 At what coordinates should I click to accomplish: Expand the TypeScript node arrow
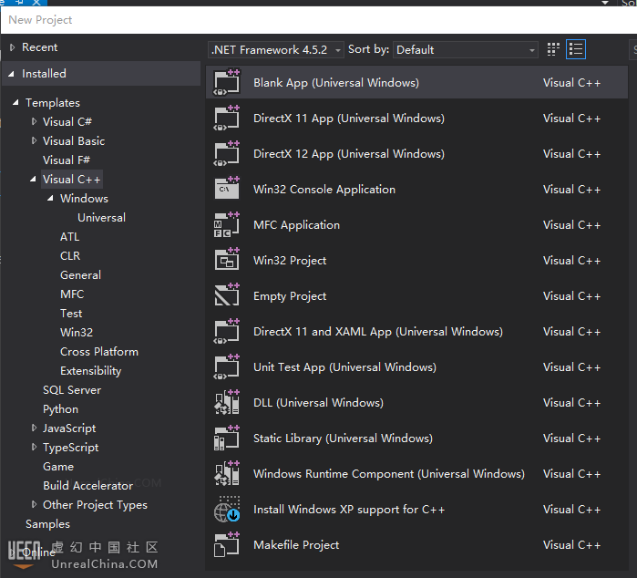(34, 447)
